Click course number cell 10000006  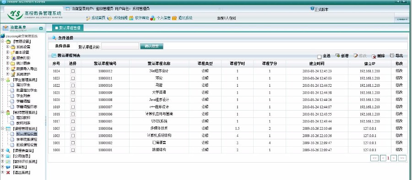(x=105, y=114)
